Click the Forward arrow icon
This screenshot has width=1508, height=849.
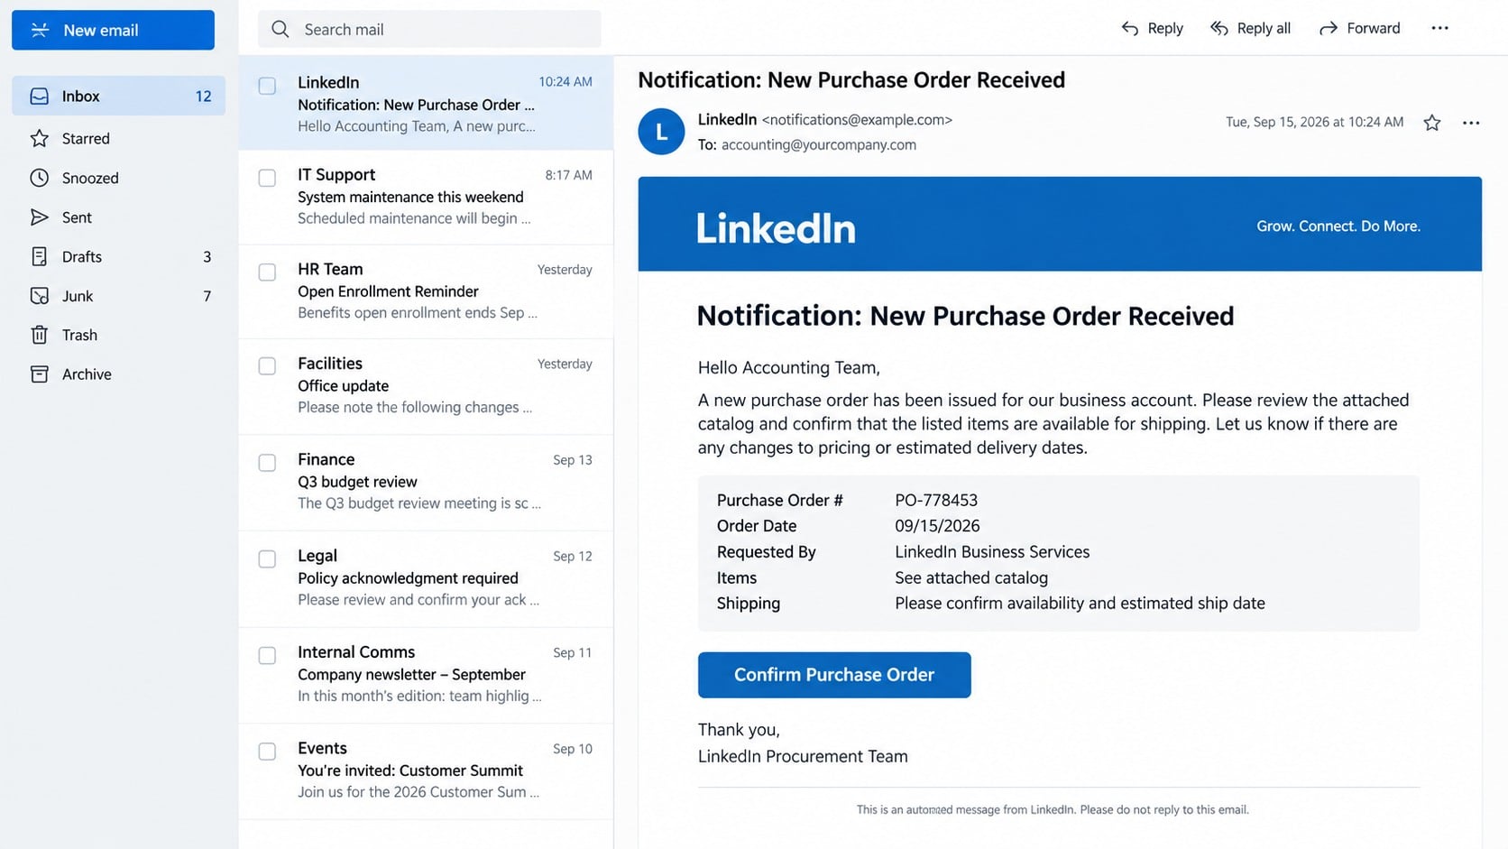click(x=1328, y=29)
